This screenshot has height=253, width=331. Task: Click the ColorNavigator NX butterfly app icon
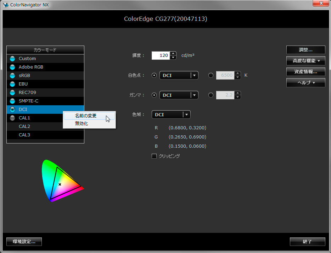point(6,5)
